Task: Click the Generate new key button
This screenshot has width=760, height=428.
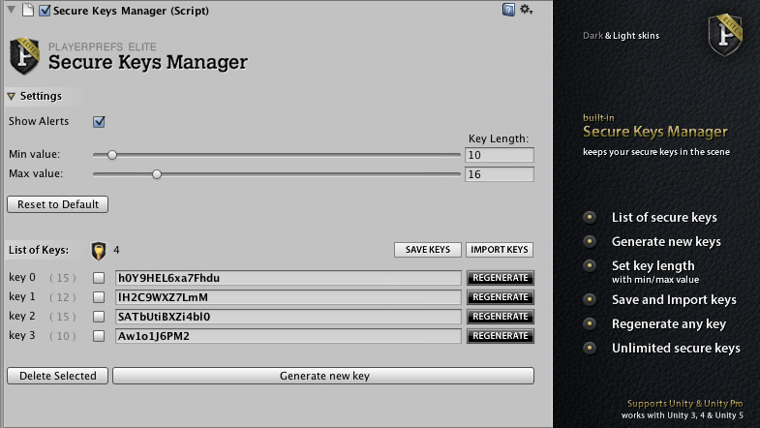Action: (x=323, y=376)
